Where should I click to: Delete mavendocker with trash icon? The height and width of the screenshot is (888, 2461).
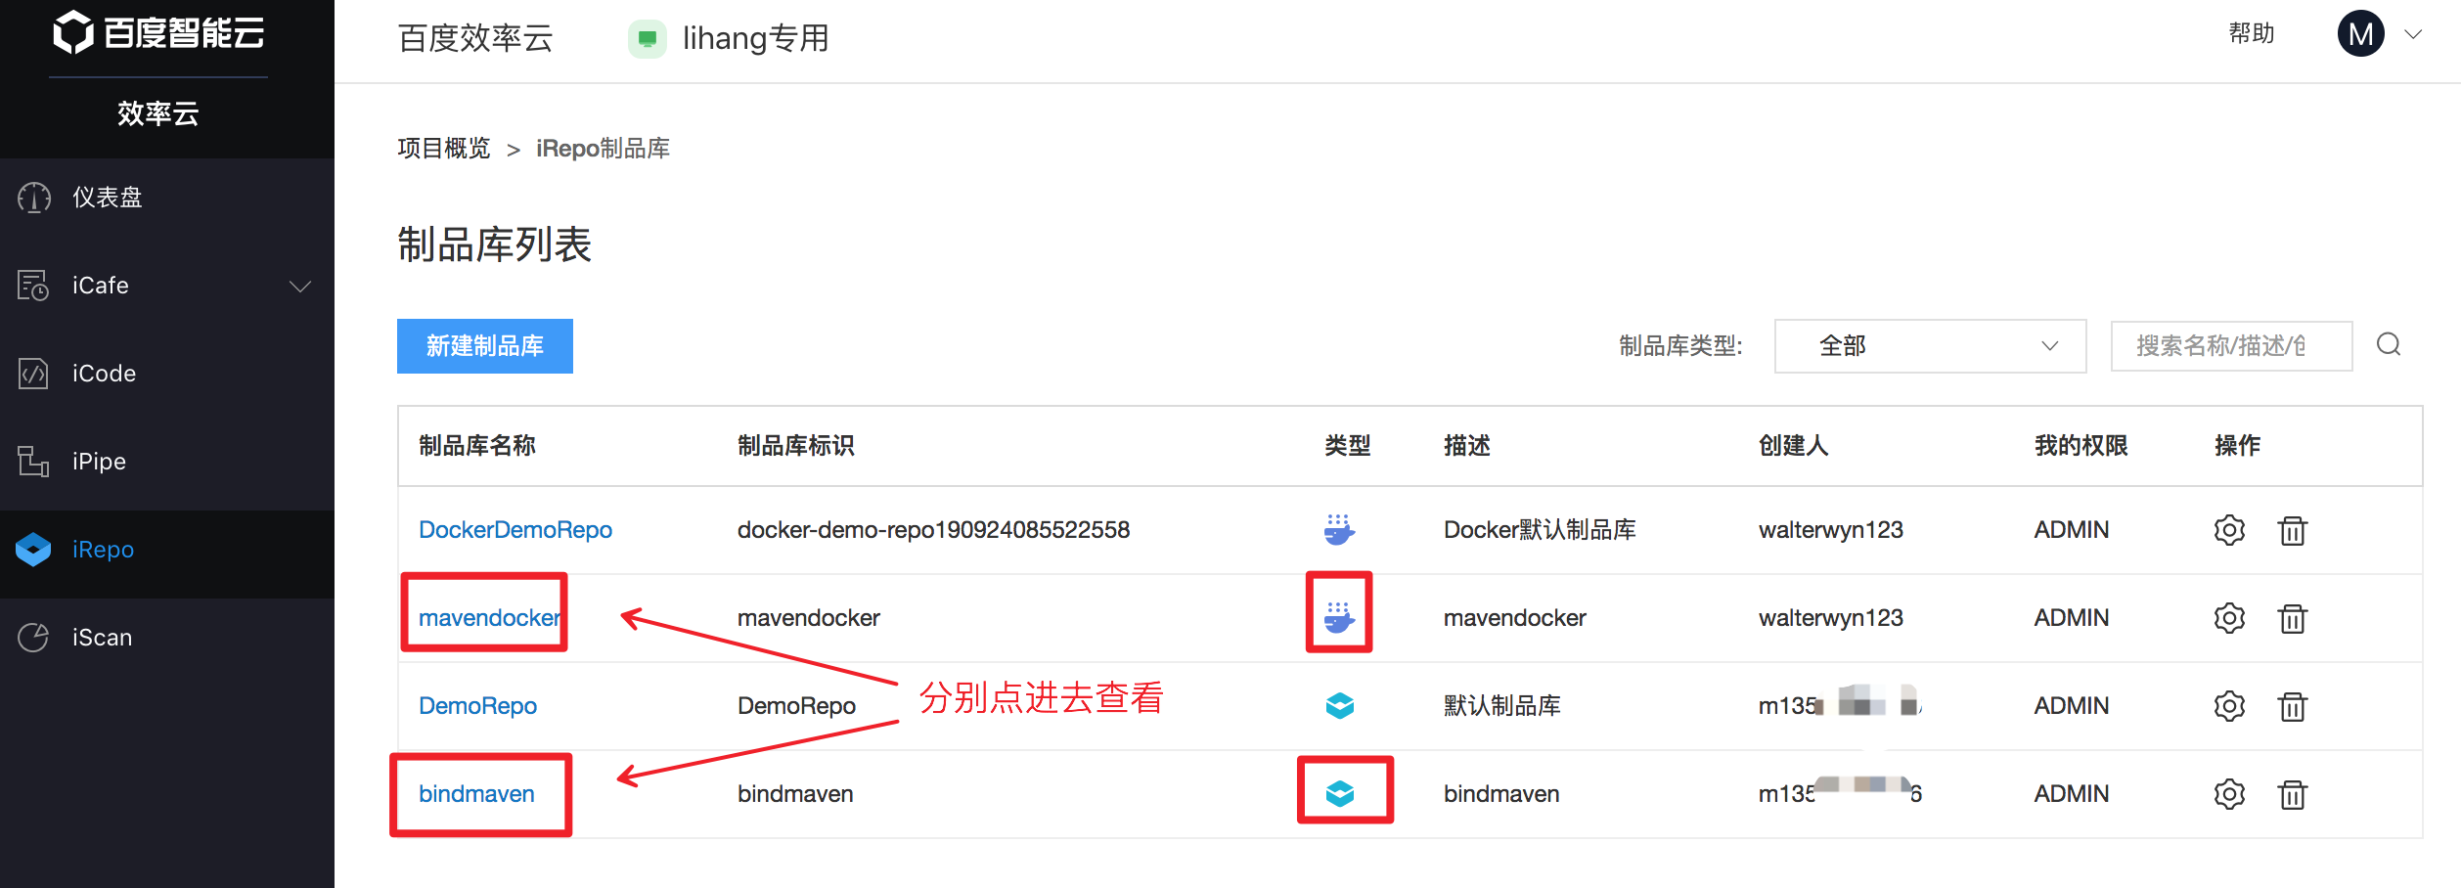tap(2293, 618)
